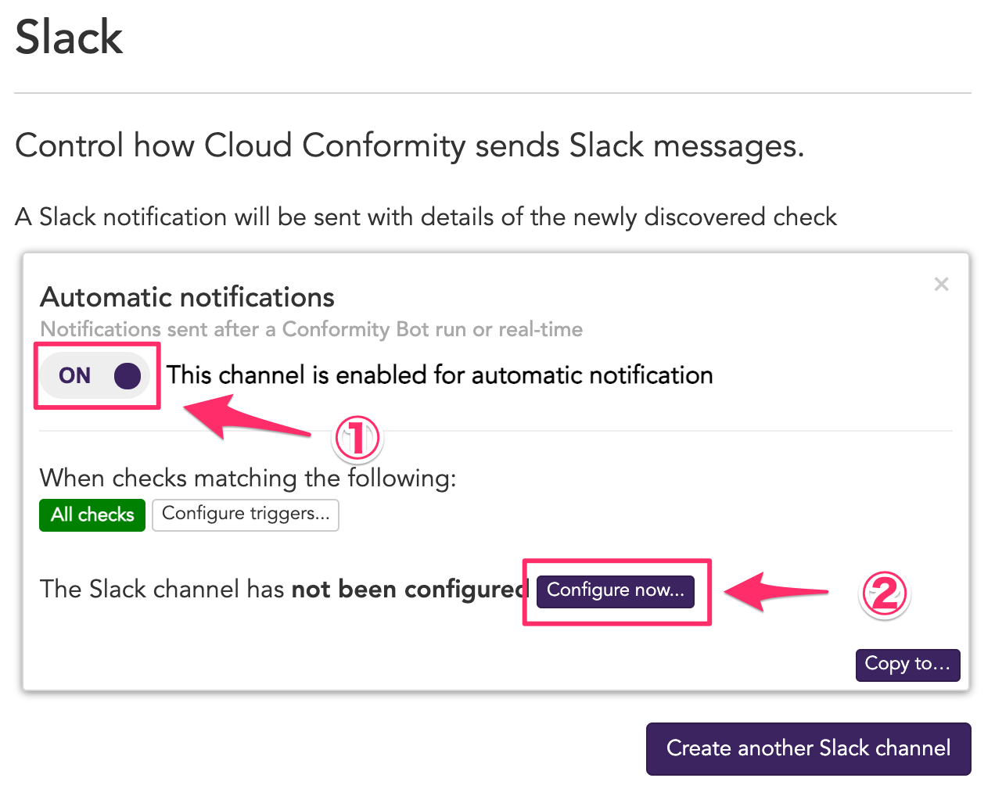Viewport: 995px width, 796px height.
Task: Select the Automatic notifications title
Action: (186, 297)
